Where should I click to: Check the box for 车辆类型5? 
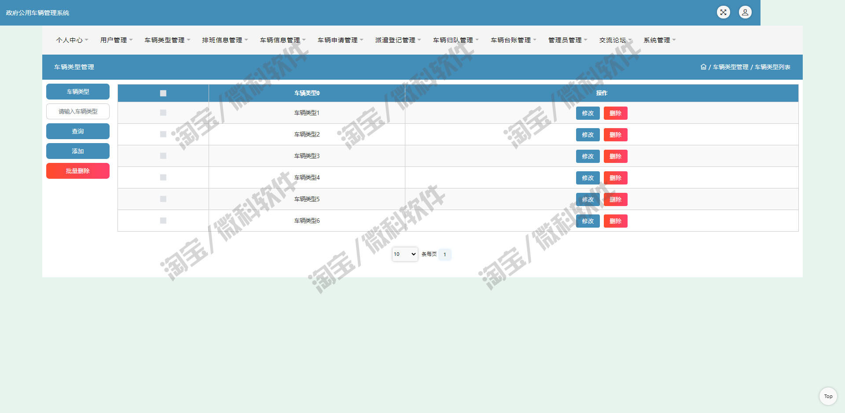163,199
